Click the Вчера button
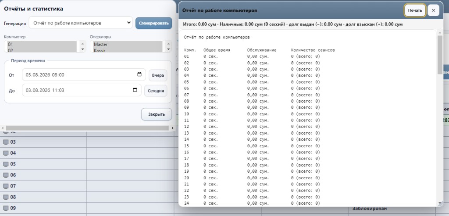Image resolution: width=449 pixels, height=216 pixels. click(158, 75)
